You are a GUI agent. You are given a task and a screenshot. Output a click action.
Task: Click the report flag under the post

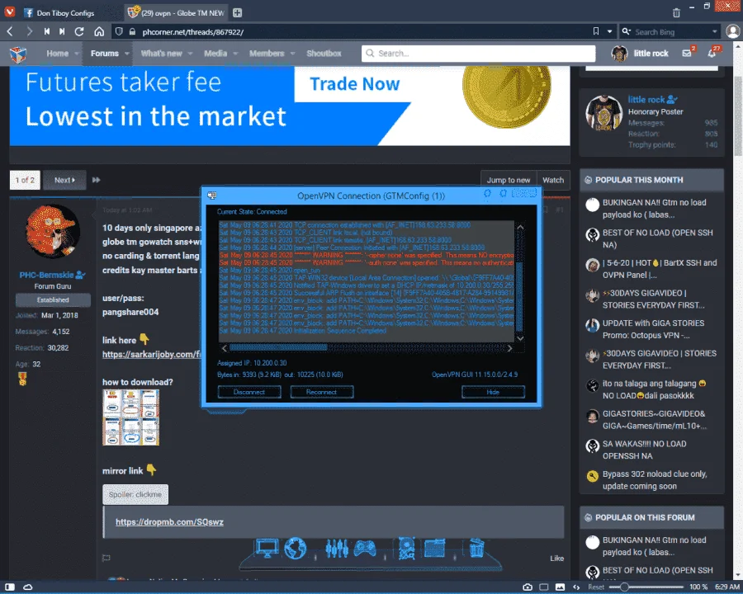106,558
